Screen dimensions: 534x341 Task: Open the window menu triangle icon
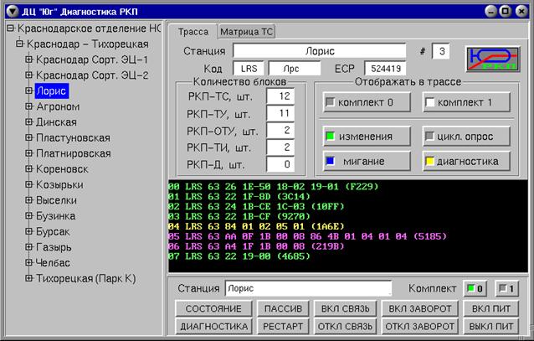[13, 12]
